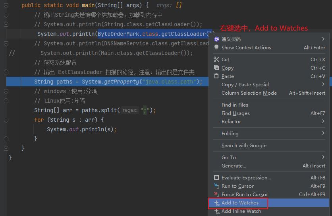Image resolution: width=332 pixels, height=216 pixels.
Task: Click the scissors Cut icon
Action: pos(216,59)
